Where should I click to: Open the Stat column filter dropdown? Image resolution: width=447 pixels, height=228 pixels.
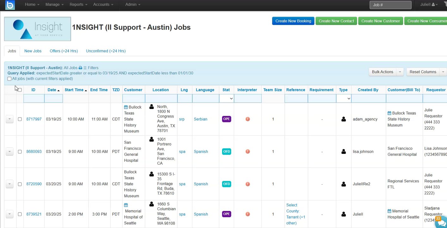point(226,98)
